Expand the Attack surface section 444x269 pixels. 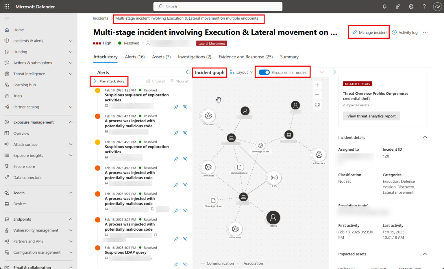pos(71,144)
